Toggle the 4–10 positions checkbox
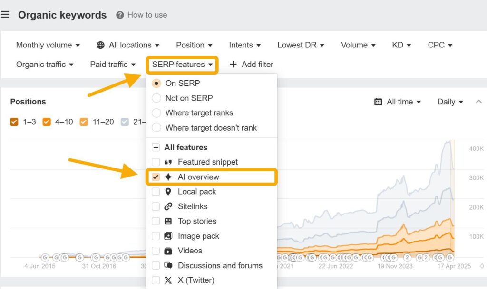The height and width of the screenshot is (289, 487). coord(47,122)
